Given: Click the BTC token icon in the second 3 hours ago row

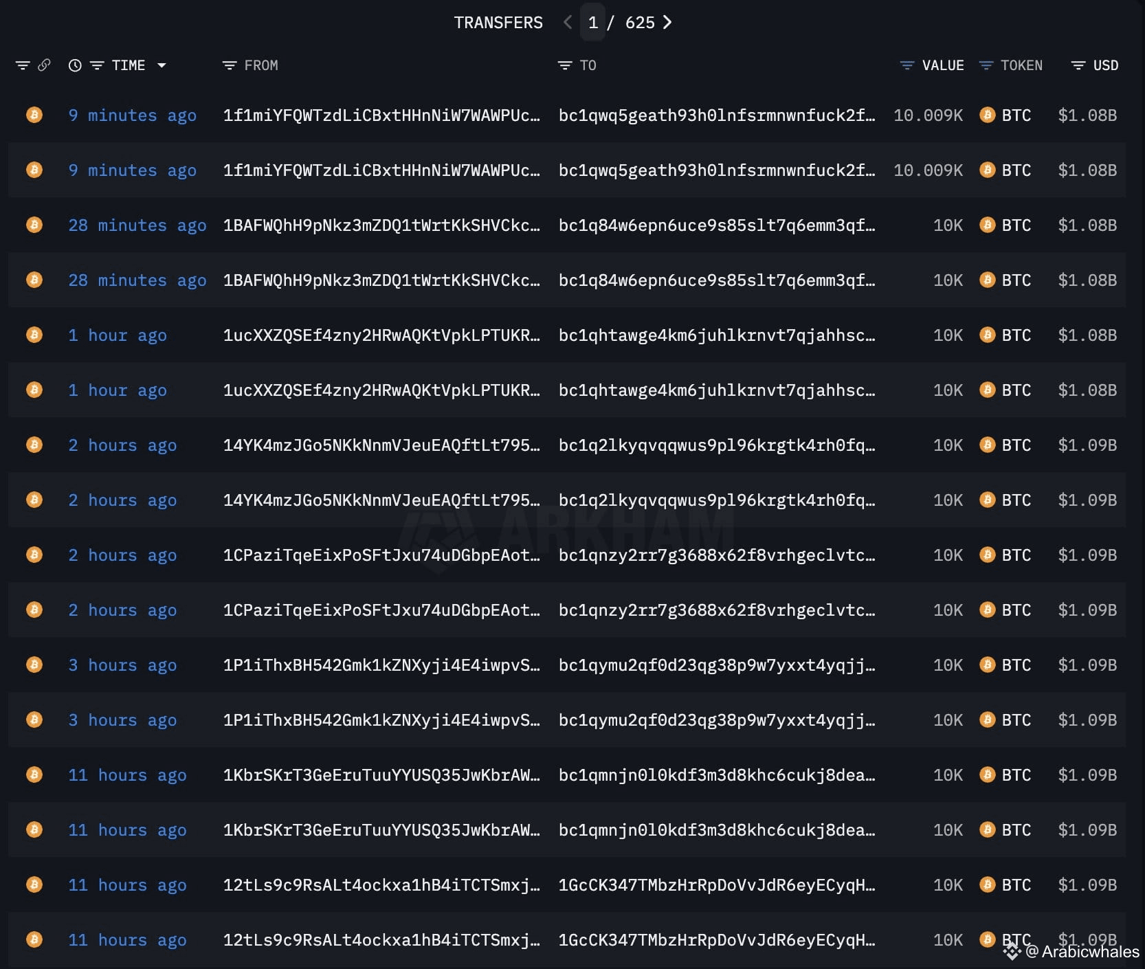Looking at the screenshot, I should 988,720.
